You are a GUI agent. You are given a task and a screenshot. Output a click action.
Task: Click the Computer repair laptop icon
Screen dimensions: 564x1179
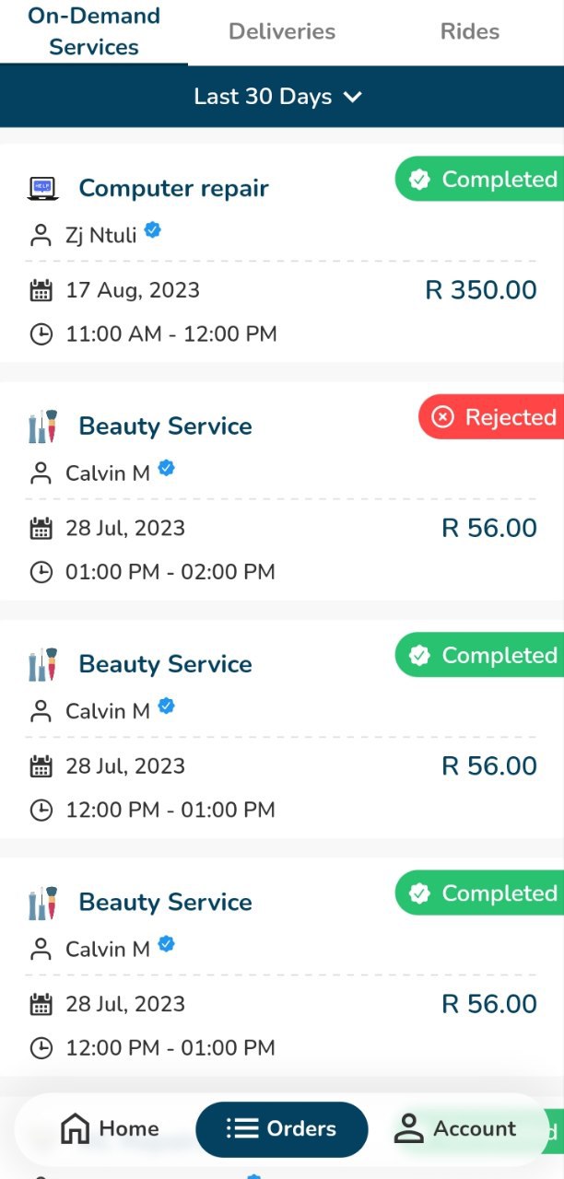(42, 188)
